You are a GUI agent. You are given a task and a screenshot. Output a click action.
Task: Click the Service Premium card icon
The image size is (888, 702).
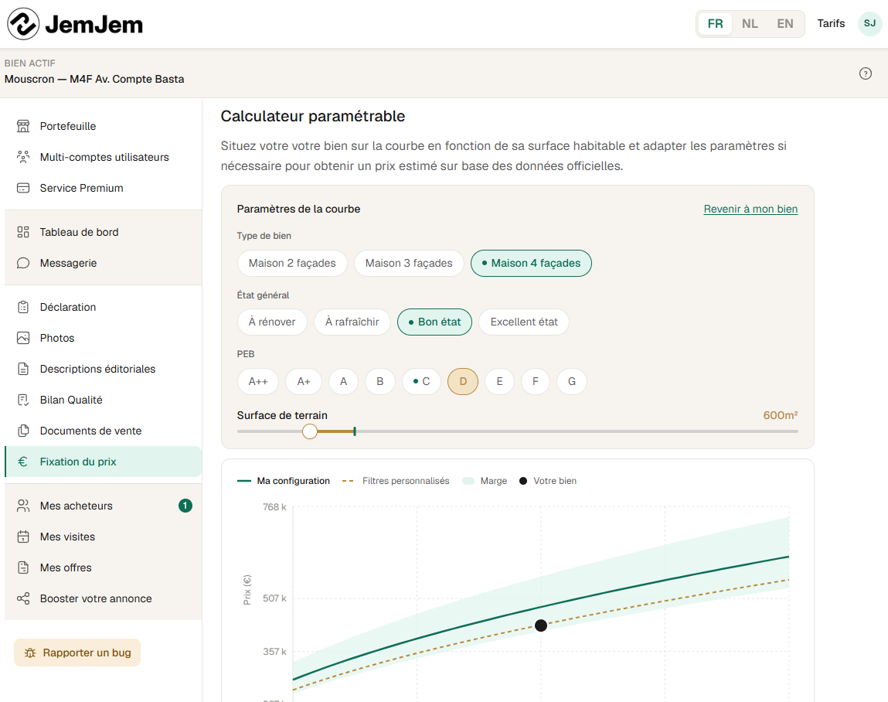click(x=23, y=188)
